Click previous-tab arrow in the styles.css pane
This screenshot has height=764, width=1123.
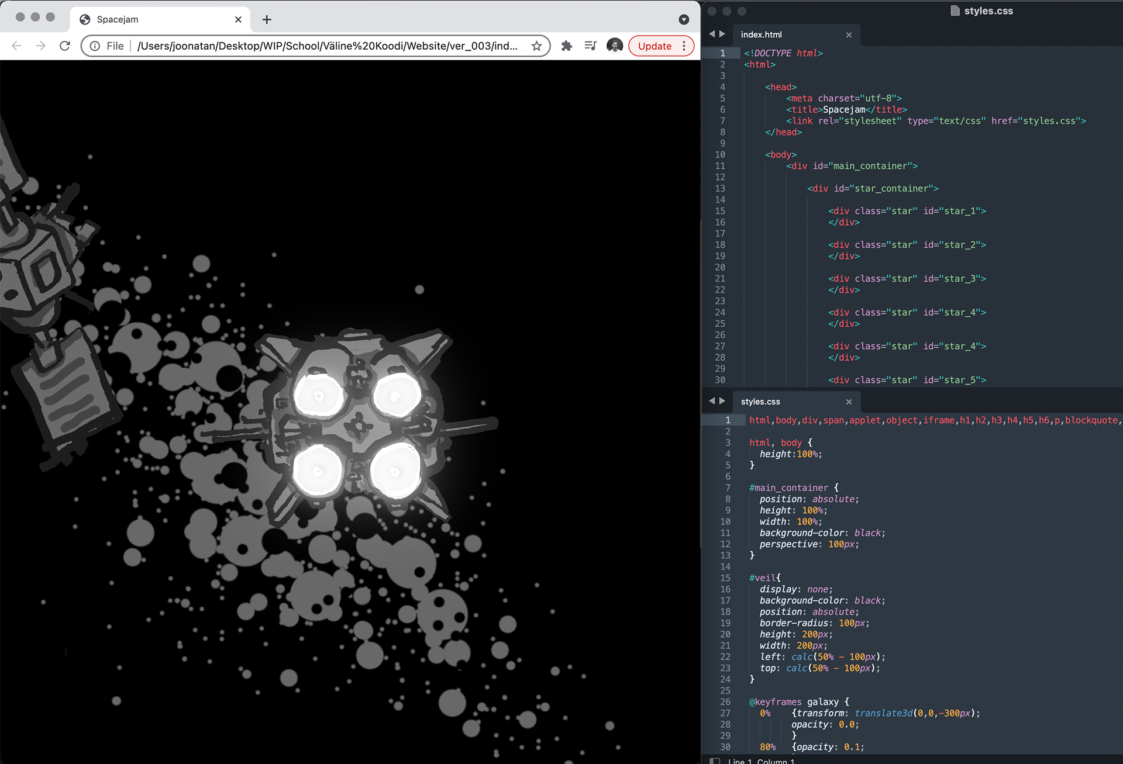click(712, 401)
